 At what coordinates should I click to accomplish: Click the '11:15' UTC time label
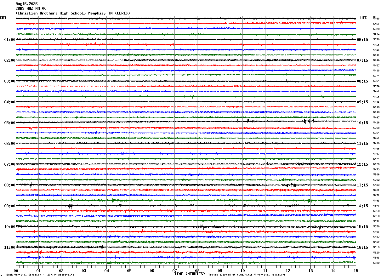362,144
